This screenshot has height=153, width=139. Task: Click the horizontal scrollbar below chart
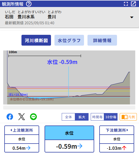(69, 107)
